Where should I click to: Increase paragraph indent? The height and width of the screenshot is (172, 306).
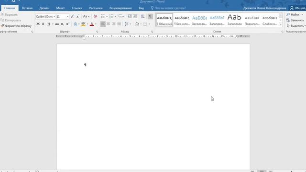[x=135, y=16]
